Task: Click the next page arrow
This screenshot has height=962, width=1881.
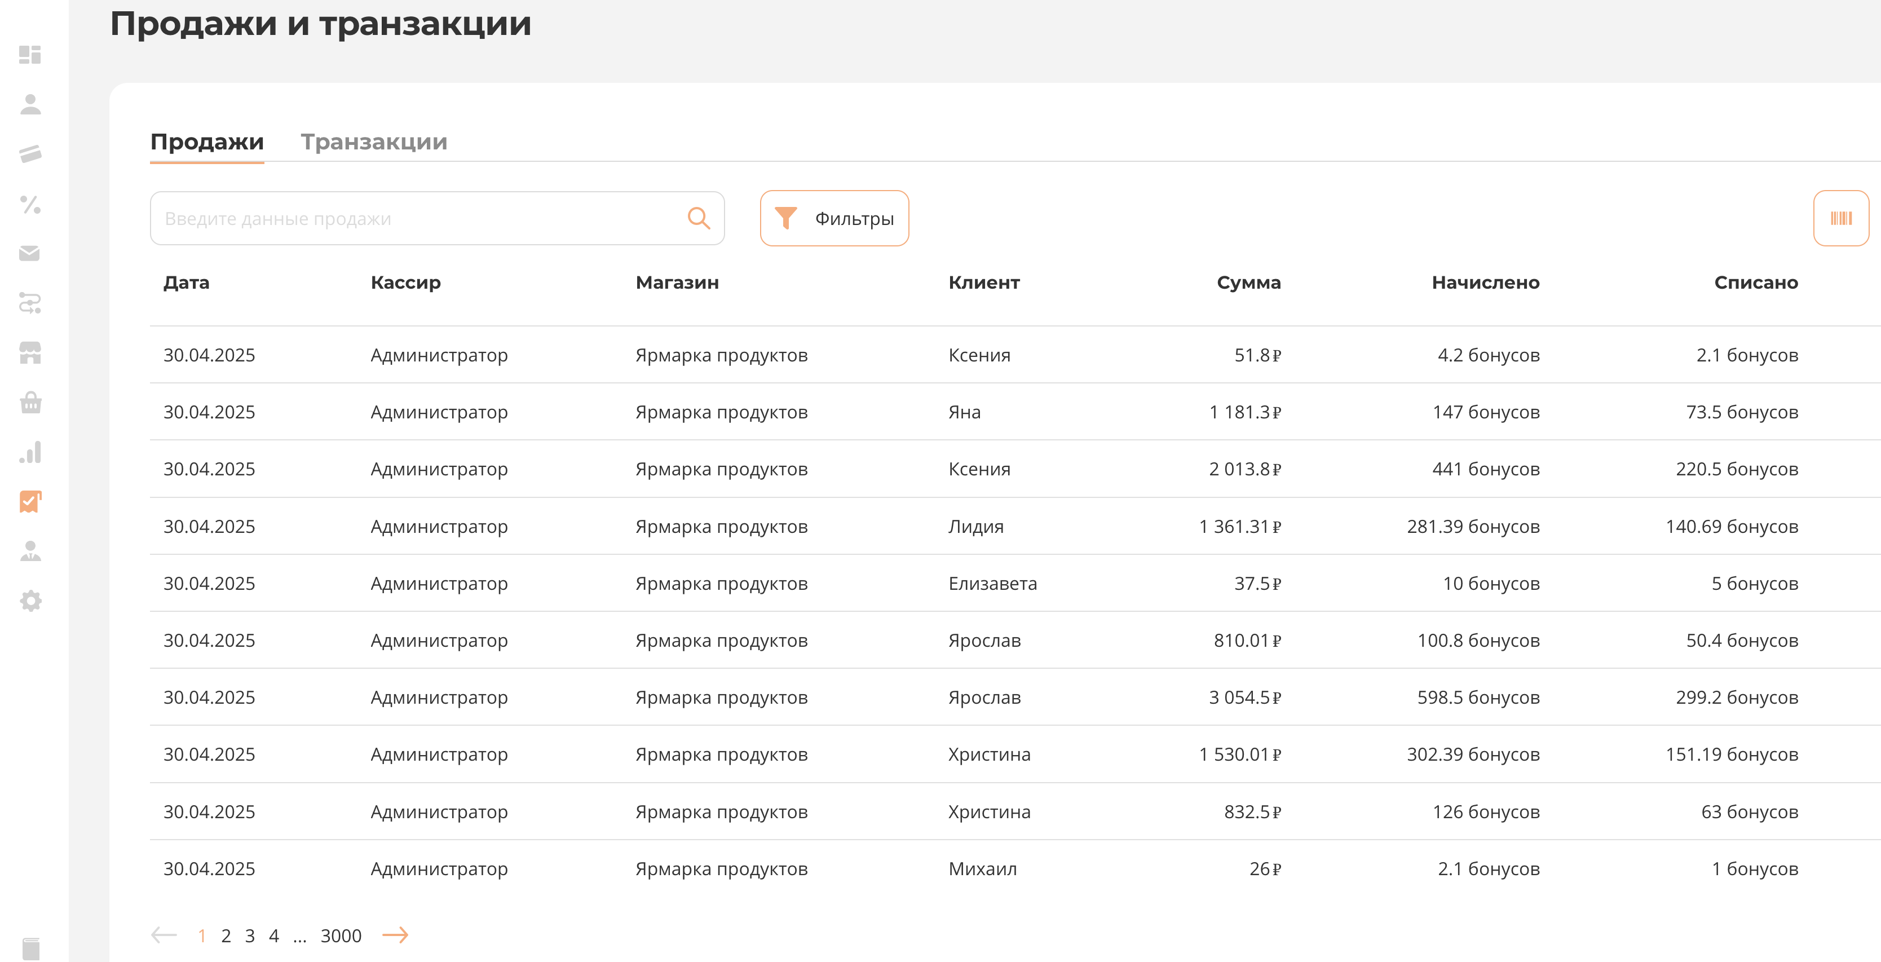Action: click(395, 935)
